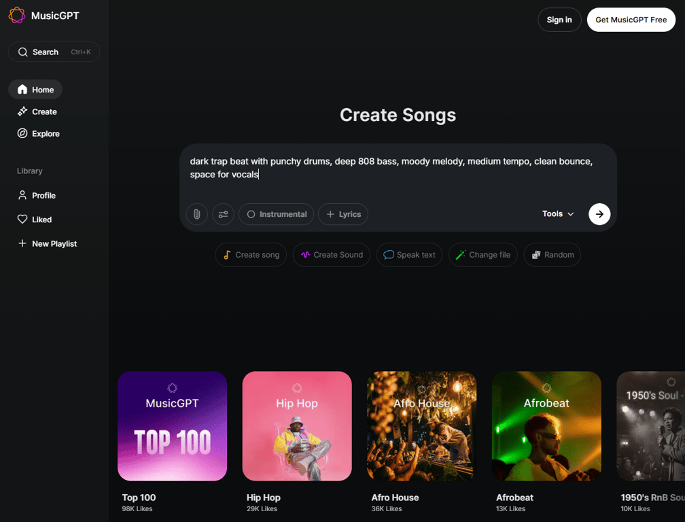Click the "Afro House" playlist title text
The image size is (685, 522).
click(395, 498)
